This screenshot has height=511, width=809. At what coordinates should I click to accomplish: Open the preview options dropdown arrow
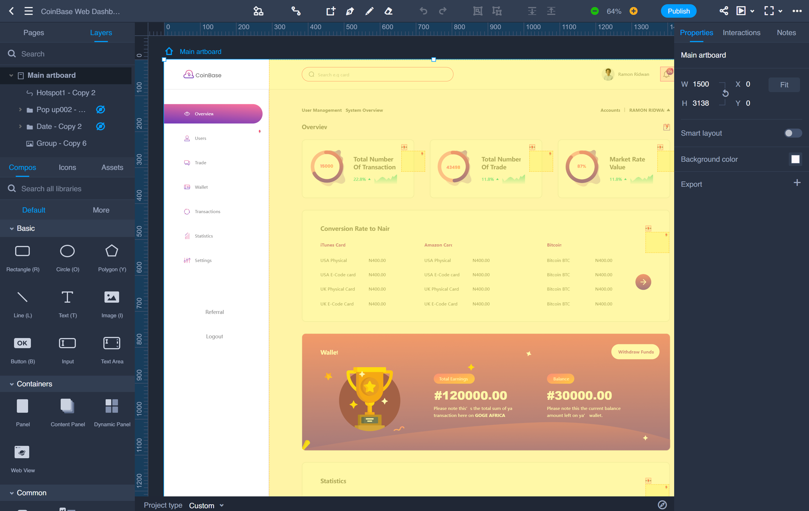point(752,12)
